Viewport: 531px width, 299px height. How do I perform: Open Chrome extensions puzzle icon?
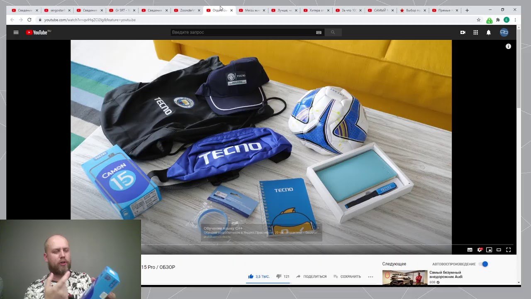498,20
